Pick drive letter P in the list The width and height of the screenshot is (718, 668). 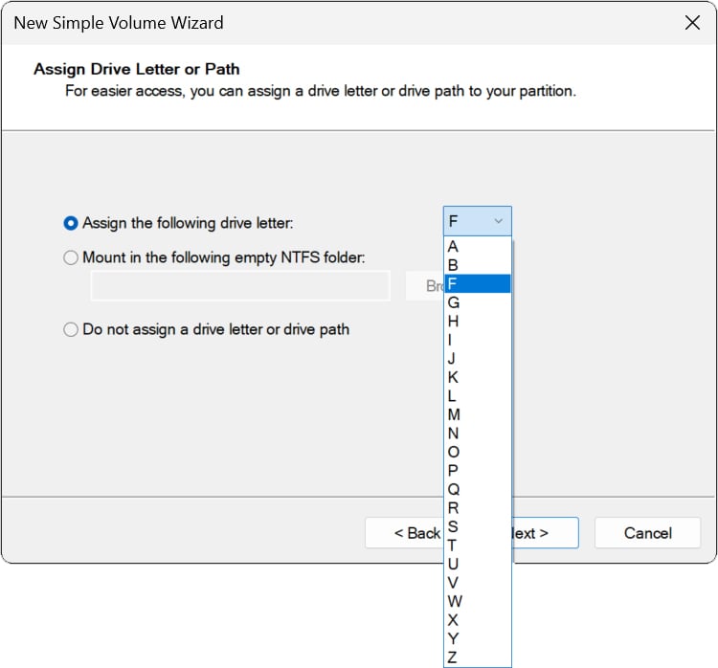point(477,470)
